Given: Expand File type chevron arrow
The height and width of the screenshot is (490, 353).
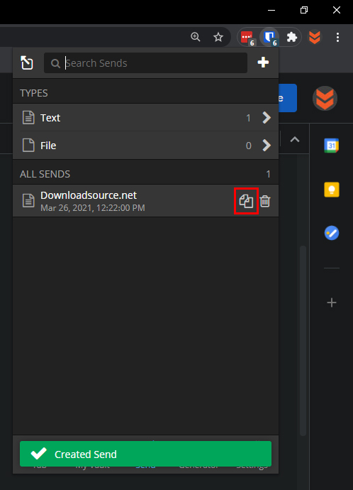Looking at the screenshot, I should [267, 146].
